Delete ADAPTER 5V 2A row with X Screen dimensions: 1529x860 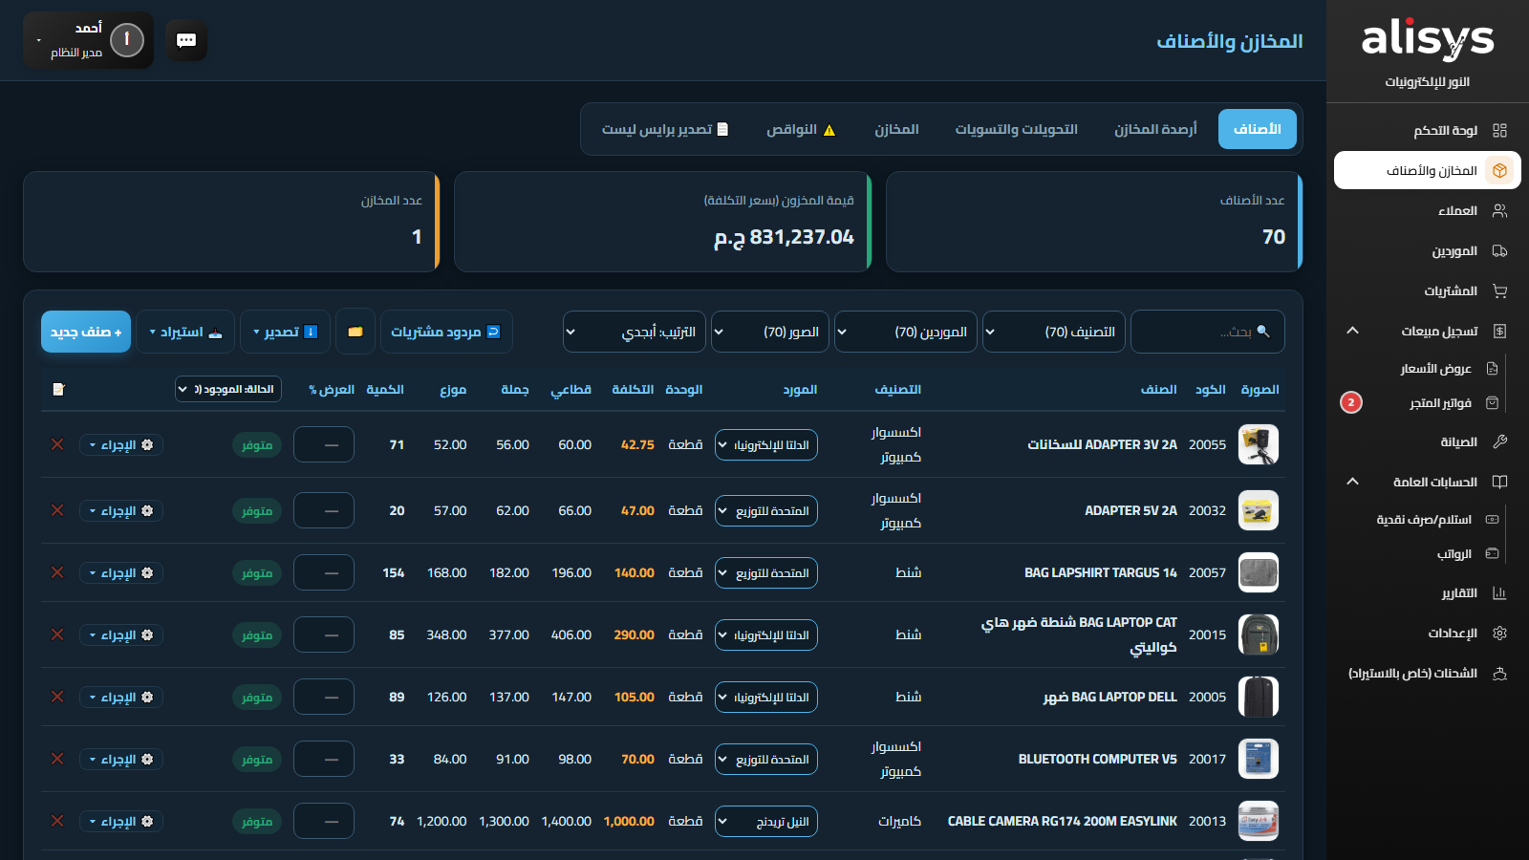[x=57, y=510]
